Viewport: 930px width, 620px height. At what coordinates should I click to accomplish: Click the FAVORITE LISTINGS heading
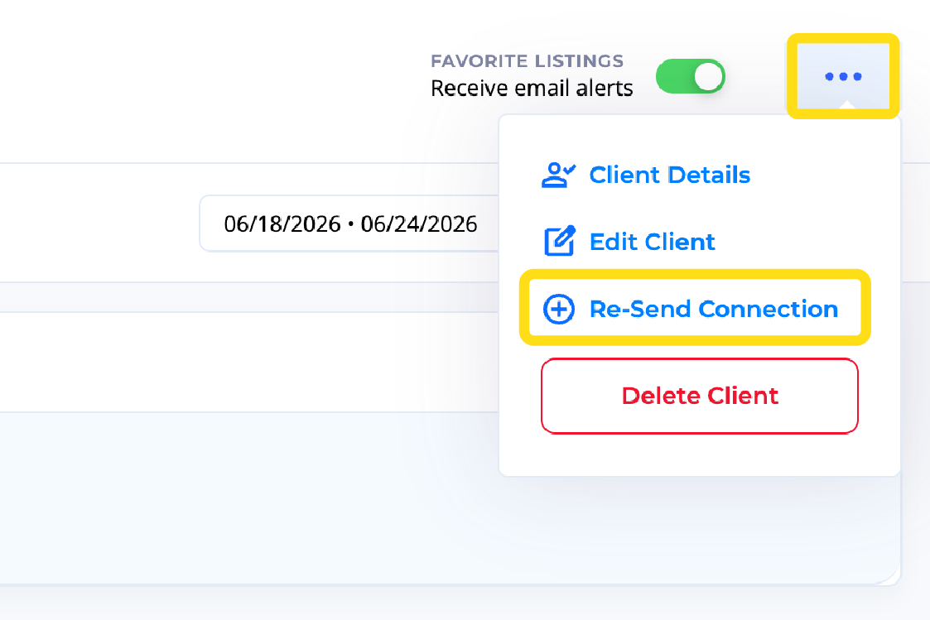(x=528, y=61)
